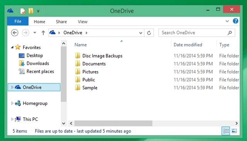
Task: Open Desktop in the Favorites list
Action: 35,56
